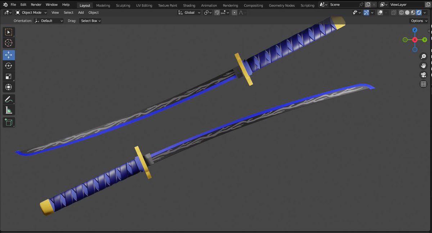Open the overlays dropdown arrow

pyautogui.click(x=386, y=13)
